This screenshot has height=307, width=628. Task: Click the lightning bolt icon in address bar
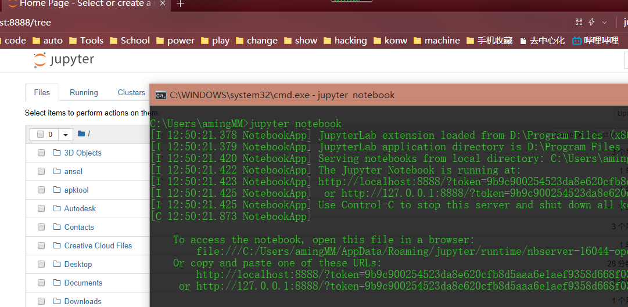point(591,22)
